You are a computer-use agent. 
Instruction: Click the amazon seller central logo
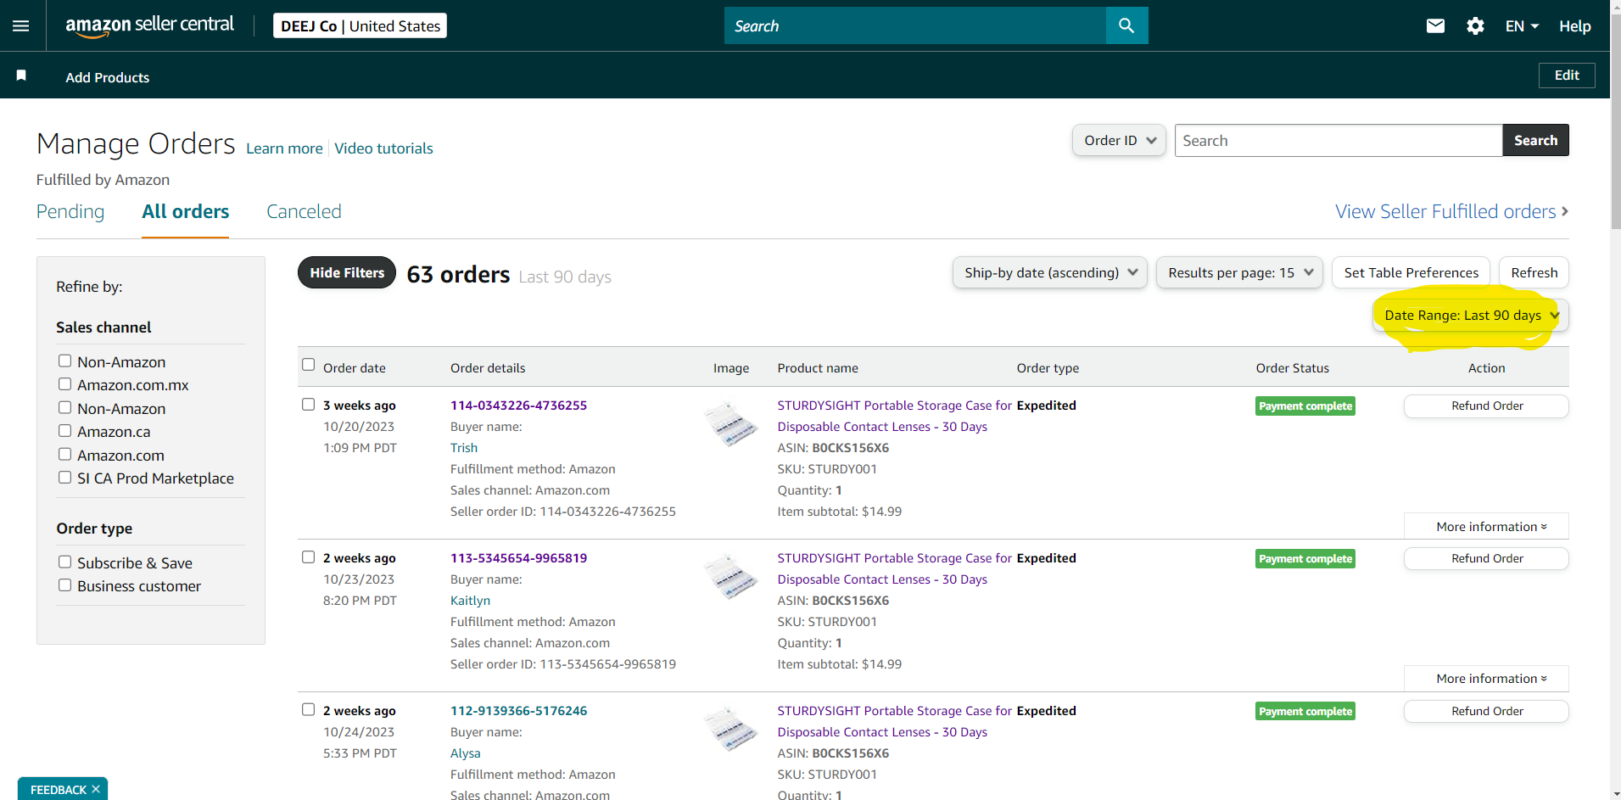149,25
